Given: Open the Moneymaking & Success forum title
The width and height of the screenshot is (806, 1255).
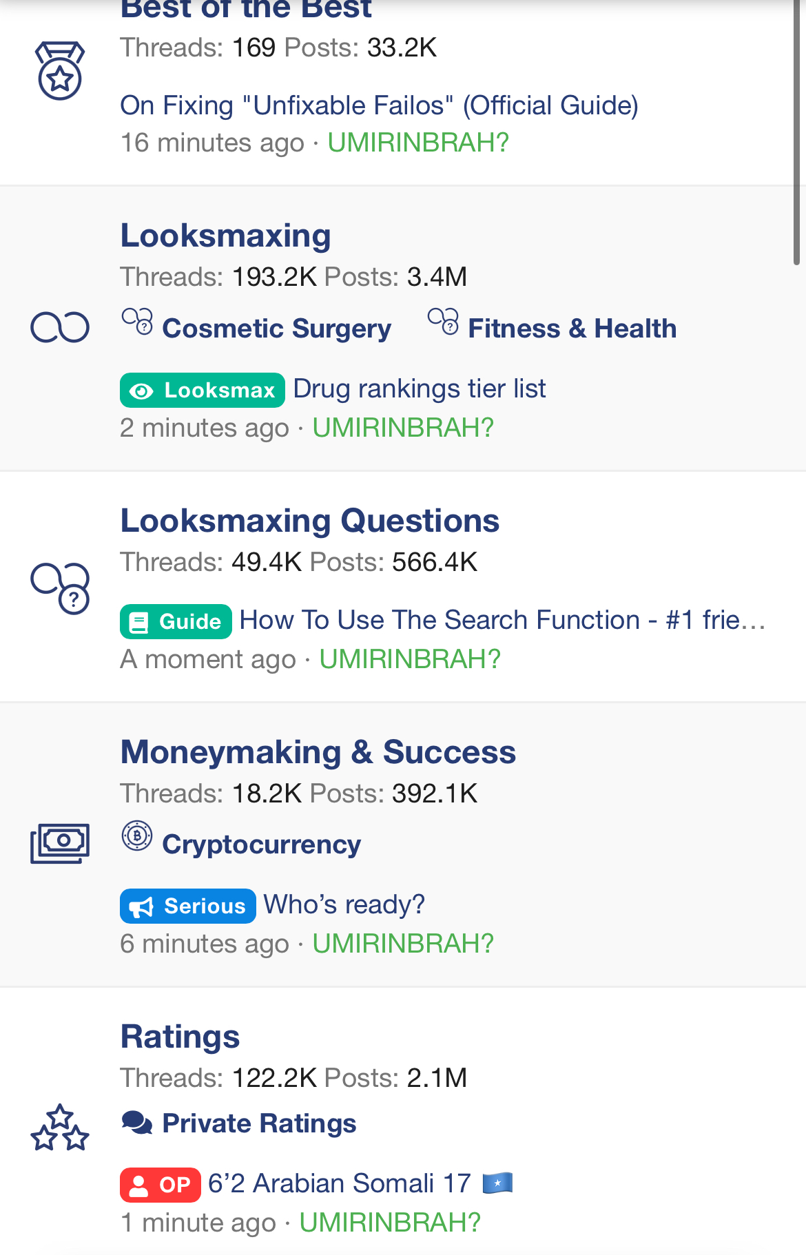Looking at the screenshot, I should pyautogui.click(x=318, y=751).
